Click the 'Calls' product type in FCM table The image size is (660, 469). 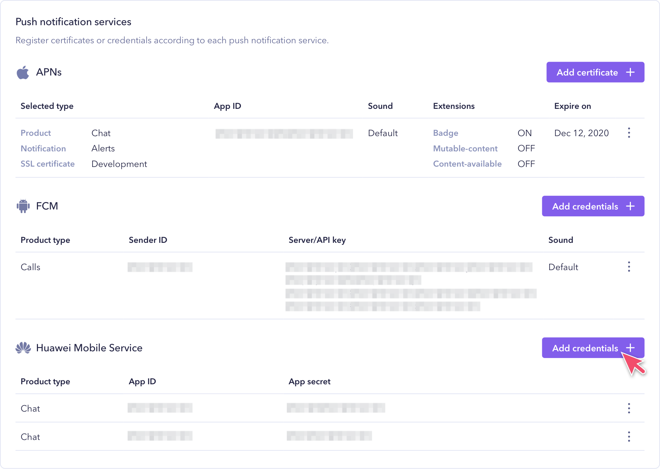click(x=31, y=267)
